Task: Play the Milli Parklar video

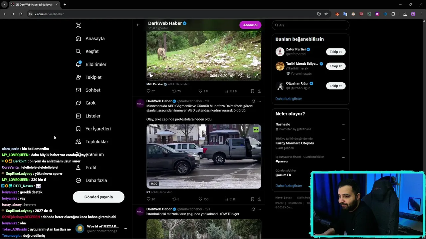Action: [x=151, y=76]
